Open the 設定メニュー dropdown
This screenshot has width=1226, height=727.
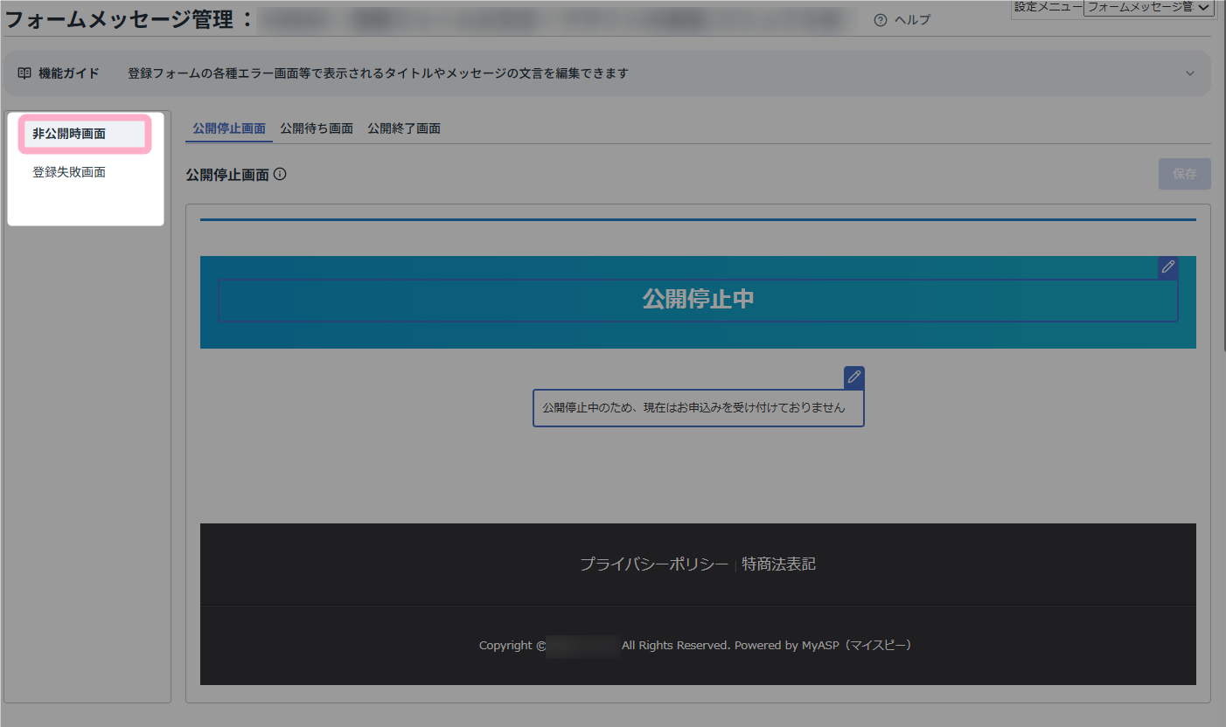(1148, 8)
